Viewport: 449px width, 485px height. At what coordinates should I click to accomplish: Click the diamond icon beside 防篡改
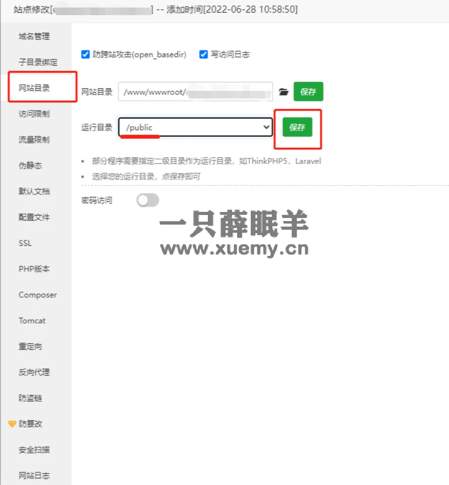pos(12,424)
